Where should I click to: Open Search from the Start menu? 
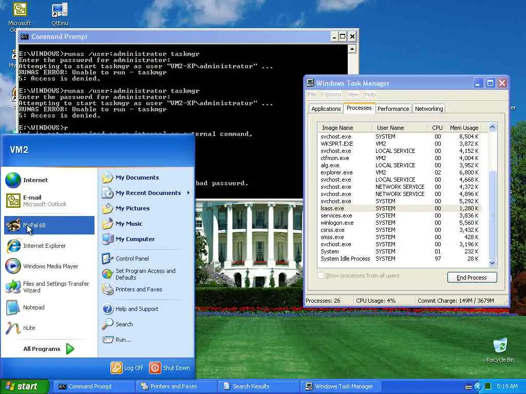(146, 324)
